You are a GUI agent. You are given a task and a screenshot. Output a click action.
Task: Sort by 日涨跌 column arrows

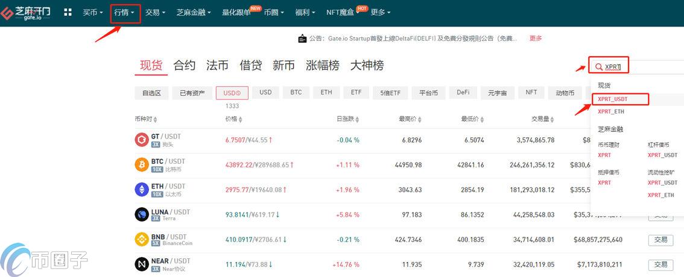coord(357,119)
